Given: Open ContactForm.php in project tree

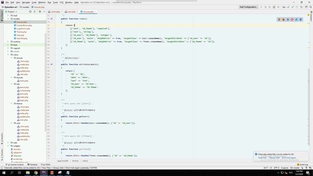Looking at the screenshot, I should pos(24,25).
